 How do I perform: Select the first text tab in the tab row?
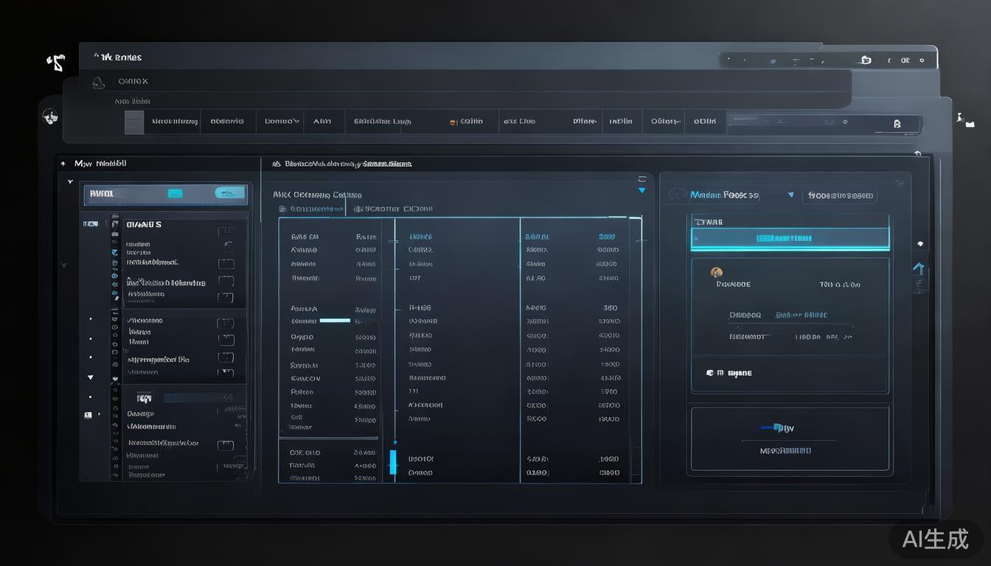click(175, 122)
